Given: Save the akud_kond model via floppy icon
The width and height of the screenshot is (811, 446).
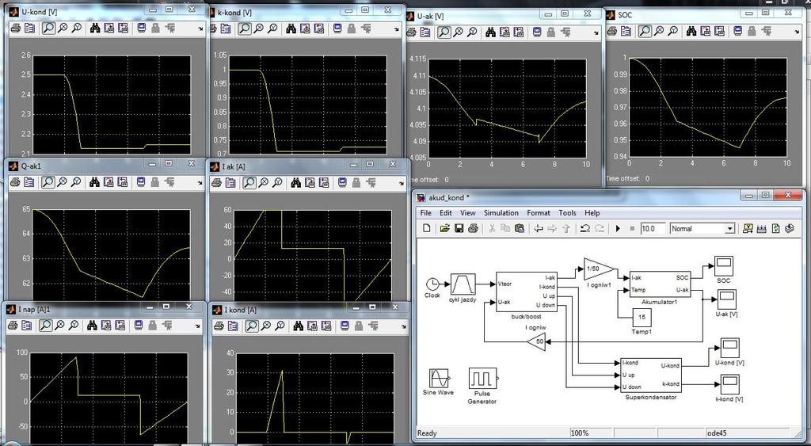Looking at the screenshot, I should click(x=459, y=228).
